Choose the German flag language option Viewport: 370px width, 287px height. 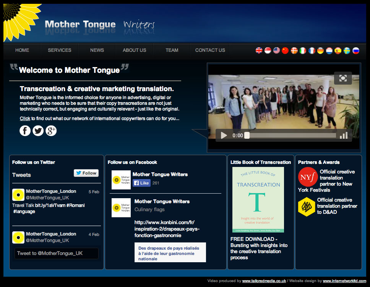click(320, 50)
